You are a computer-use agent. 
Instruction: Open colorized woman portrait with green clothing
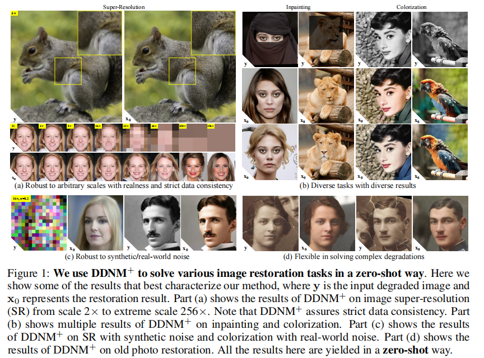click(x=383, y=96)
